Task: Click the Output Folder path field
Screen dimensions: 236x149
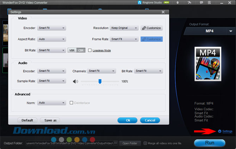Action: (x=72, y=143)
